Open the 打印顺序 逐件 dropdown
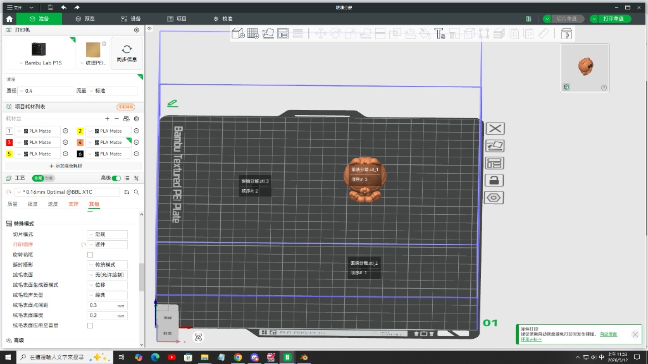Viewport: 648px width, 364px height. [x=108, y=245]
